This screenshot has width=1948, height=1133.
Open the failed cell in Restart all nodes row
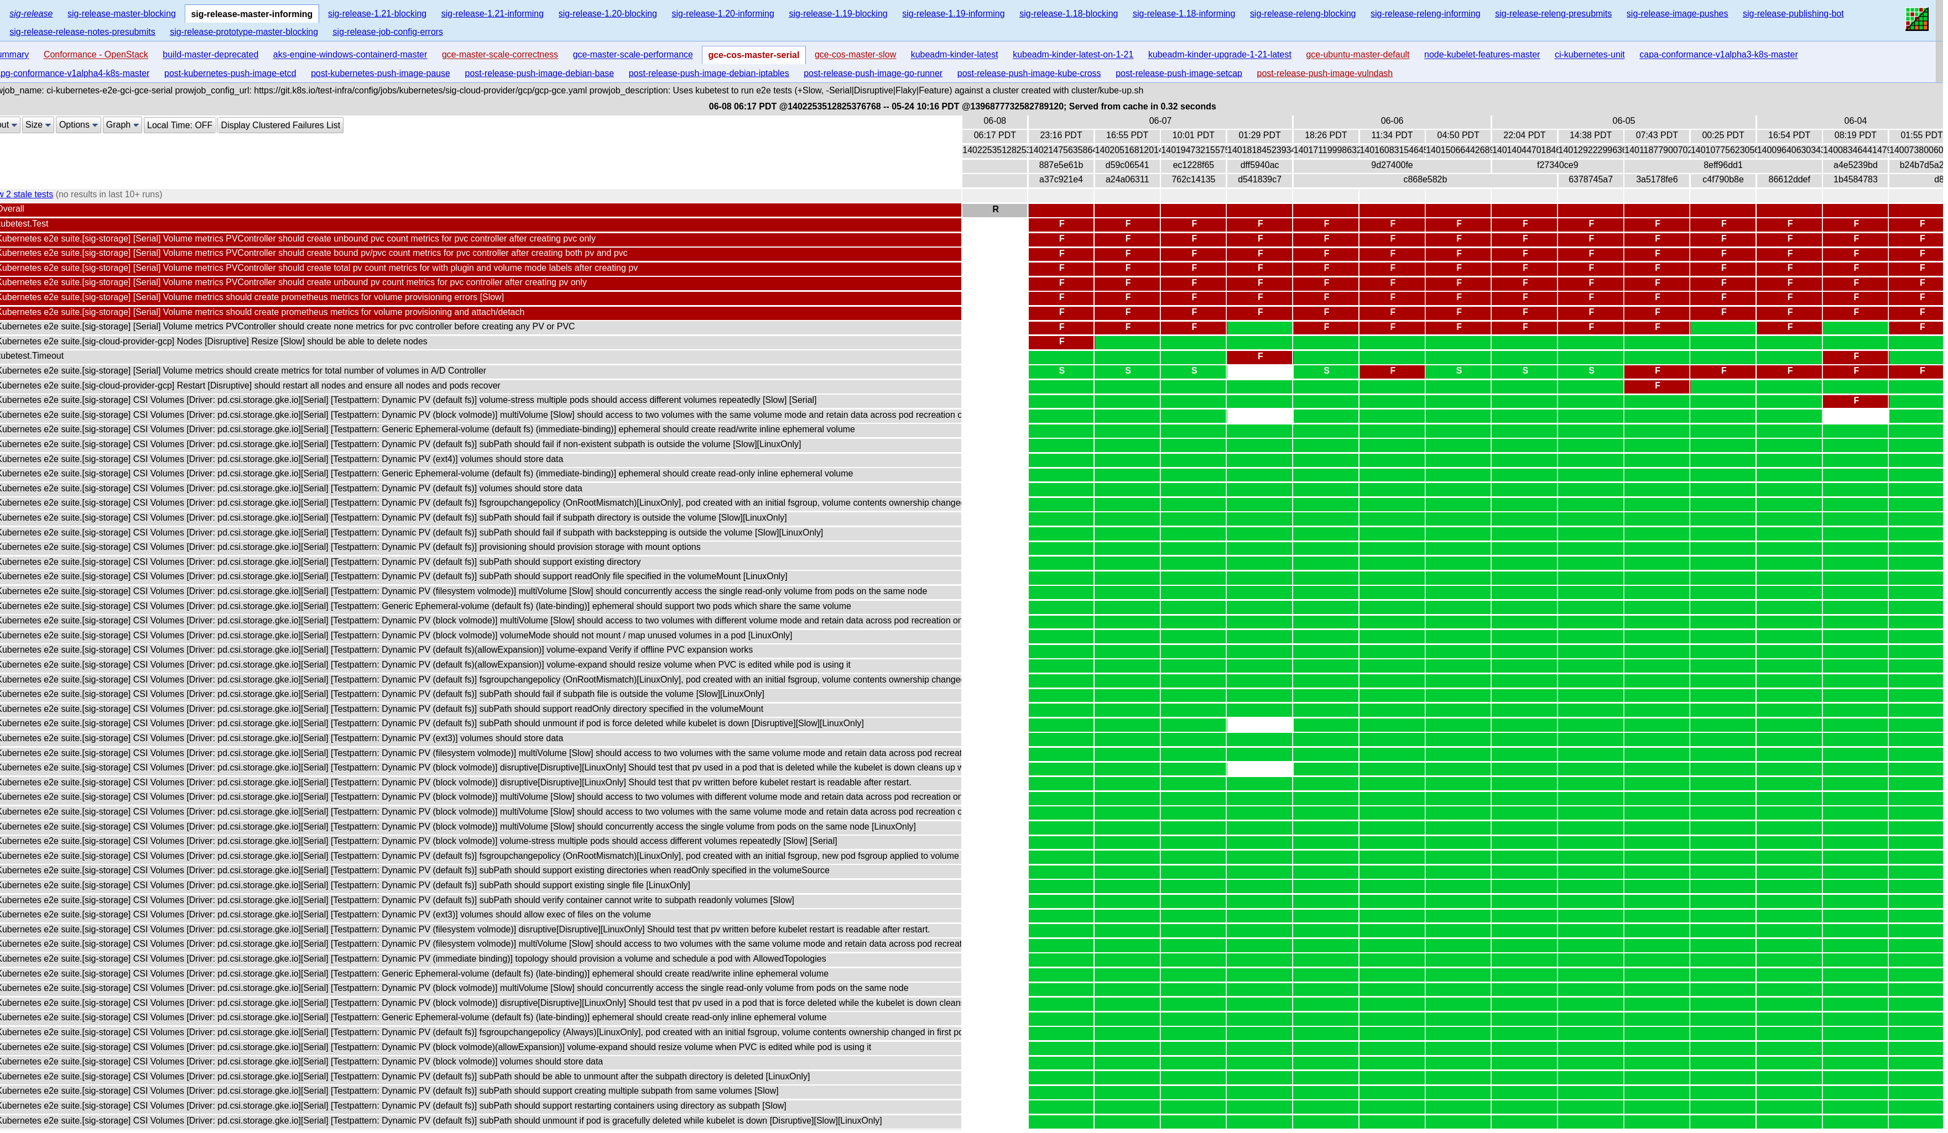click(x=1657, y=386)
